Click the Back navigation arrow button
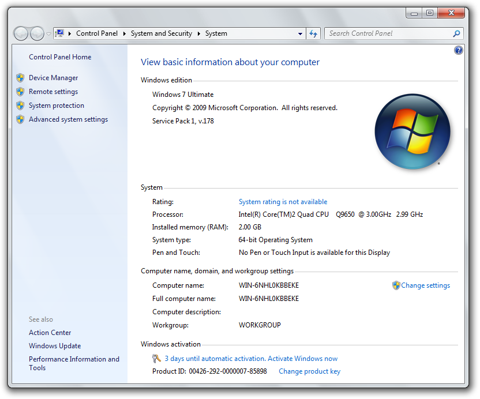 click(x=21, y=33)
